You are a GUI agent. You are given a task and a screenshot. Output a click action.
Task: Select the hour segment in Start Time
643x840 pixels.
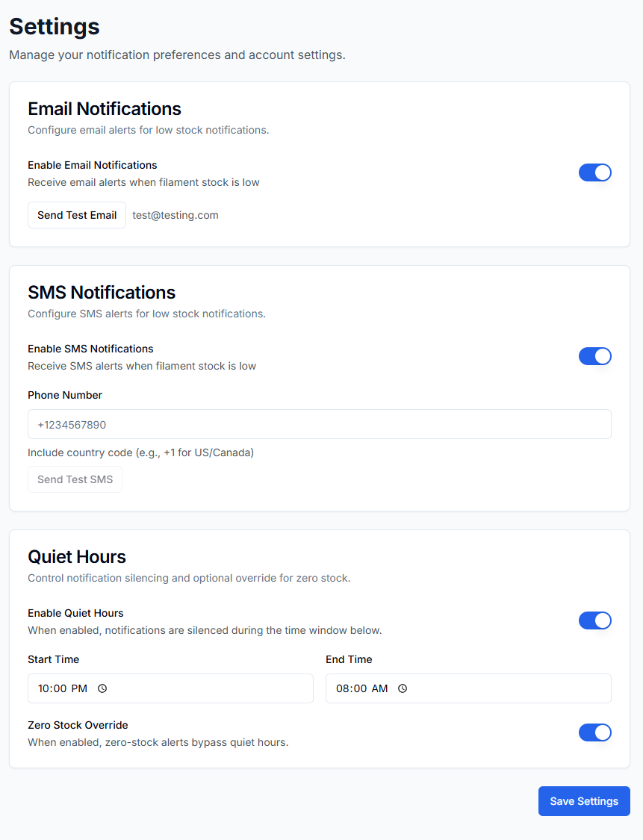pos(44,688)
